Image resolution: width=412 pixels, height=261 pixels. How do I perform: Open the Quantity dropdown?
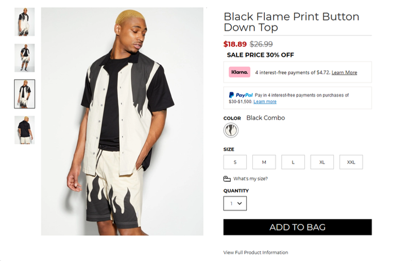(x=235, y=203)
